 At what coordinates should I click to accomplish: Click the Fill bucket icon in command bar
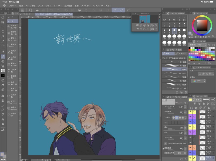point(79,10)
